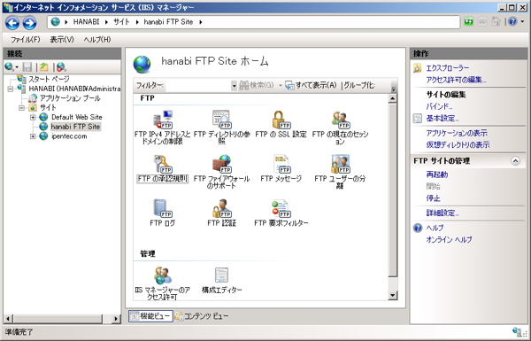Open FTP ログ feature
Viewport: 531px width, 341px height.
coord(162,213)
